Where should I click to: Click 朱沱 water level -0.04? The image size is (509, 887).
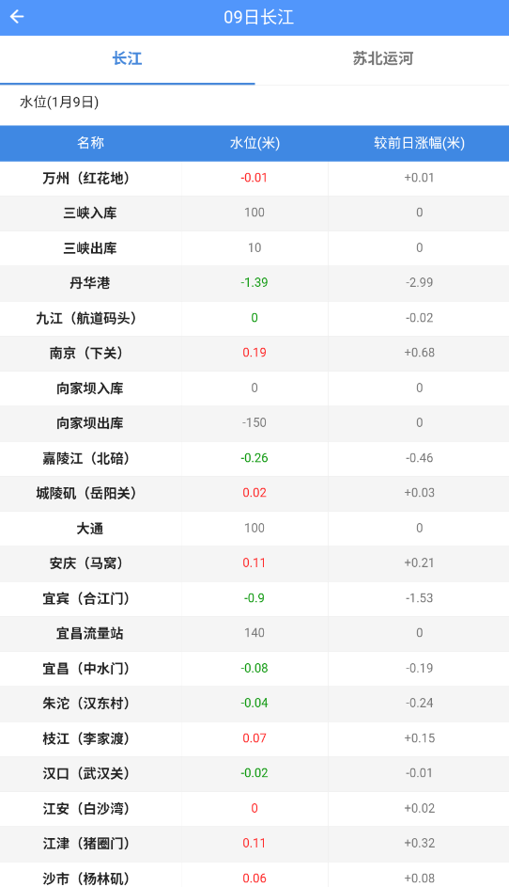pyautogui.click(x=254, y=704)
